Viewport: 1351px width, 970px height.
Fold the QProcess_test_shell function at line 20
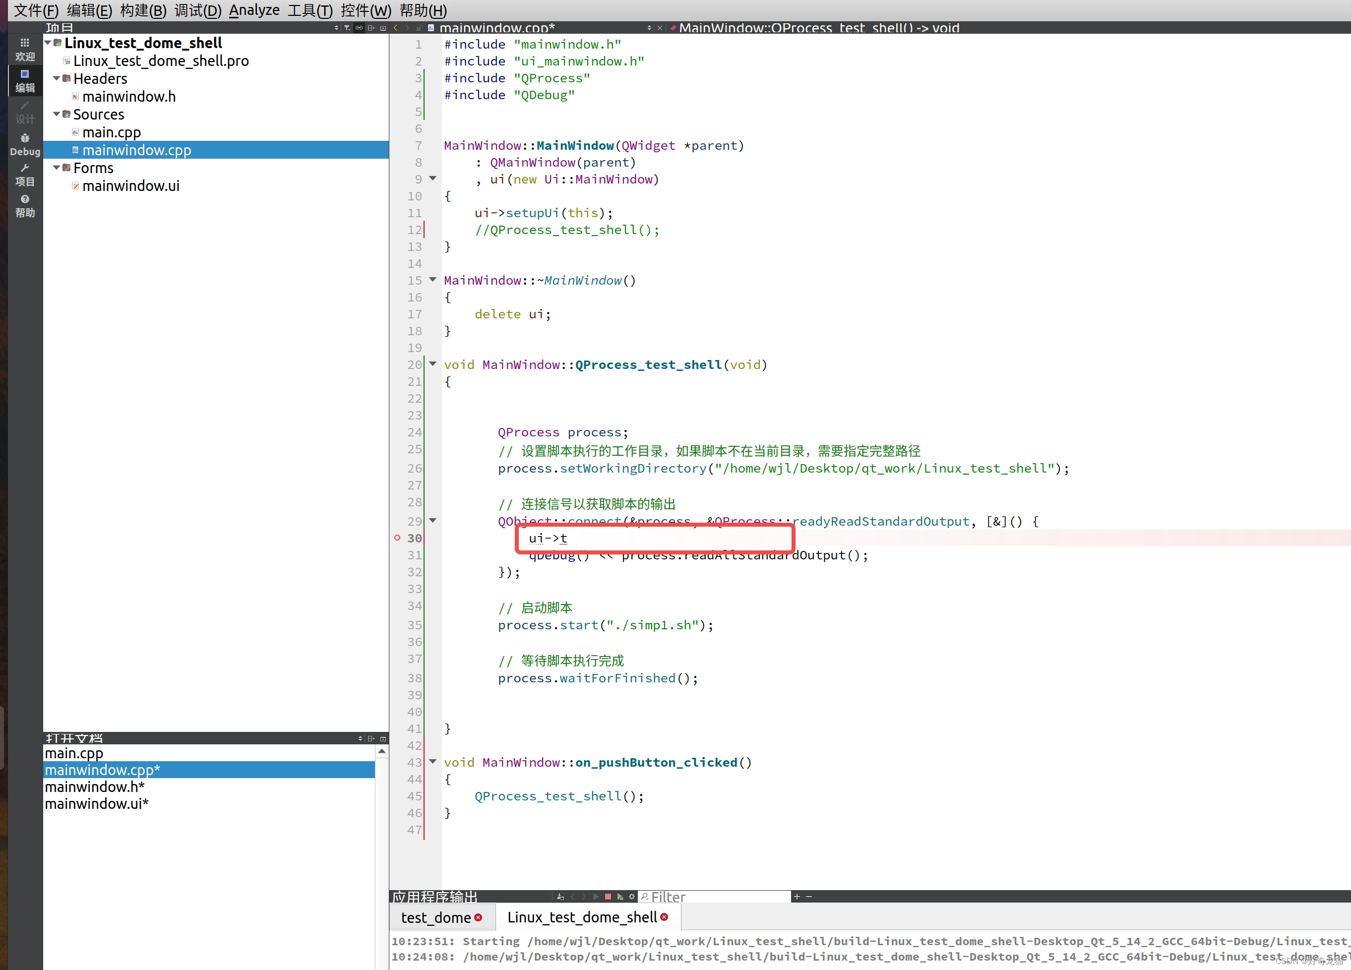tap(433, 364)
